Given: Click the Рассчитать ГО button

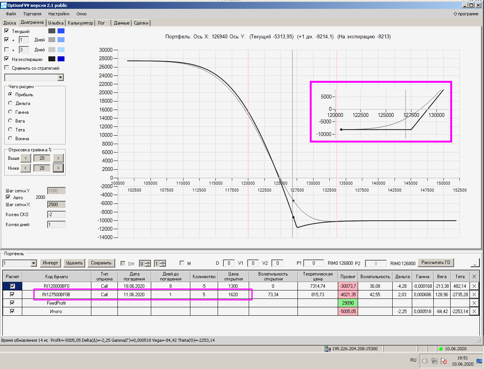Looking at the screenshot, I should [436, 262].
